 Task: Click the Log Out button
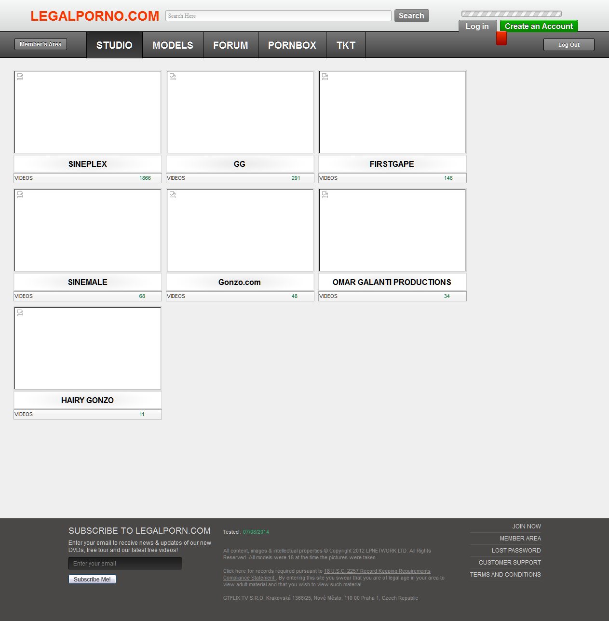[568, 45]
